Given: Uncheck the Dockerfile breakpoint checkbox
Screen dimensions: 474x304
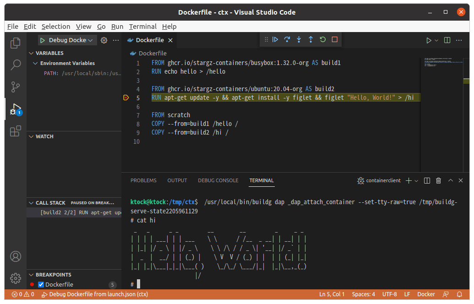Looking at the screenshot, I should click(41, 285).
